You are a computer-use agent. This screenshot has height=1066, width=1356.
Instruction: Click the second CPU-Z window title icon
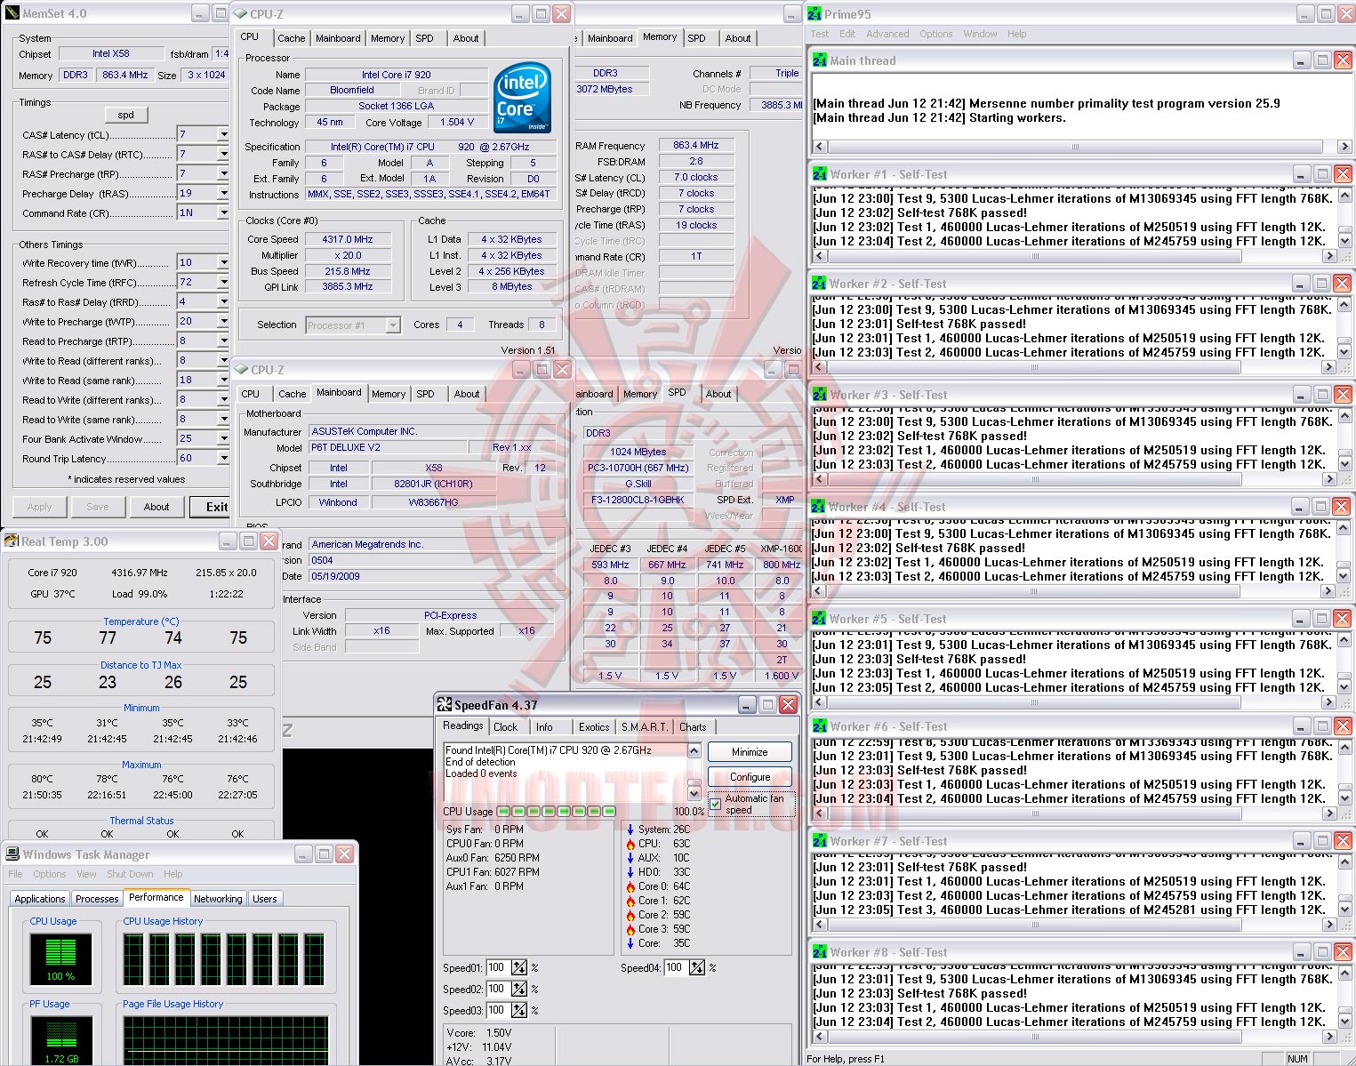pyautogui.click(x=241, y=370)
